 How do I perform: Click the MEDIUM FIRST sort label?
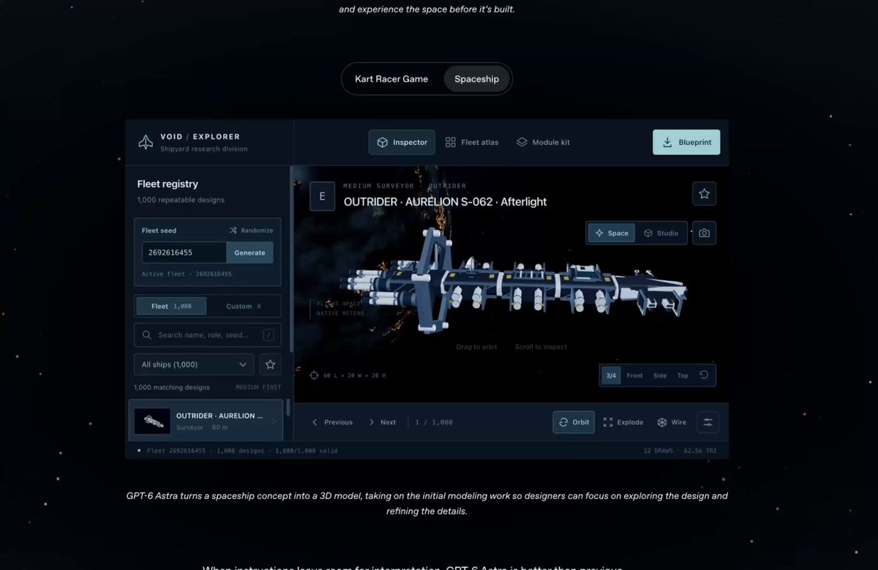coord(259,387)
